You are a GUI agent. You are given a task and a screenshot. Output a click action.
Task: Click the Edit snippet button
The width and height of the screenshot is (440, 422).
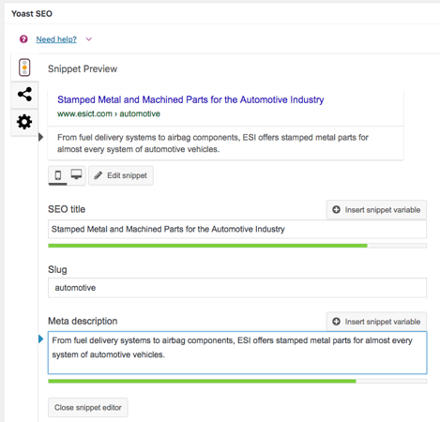121,175
